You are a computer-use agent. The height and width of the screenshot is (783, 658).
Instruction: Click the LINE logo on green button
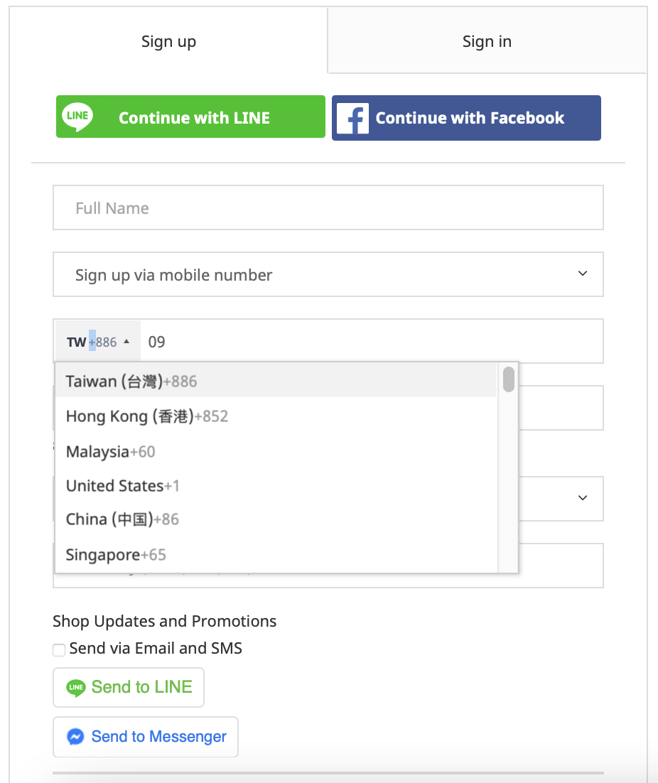pyautogui.click(x=77, y=117)
